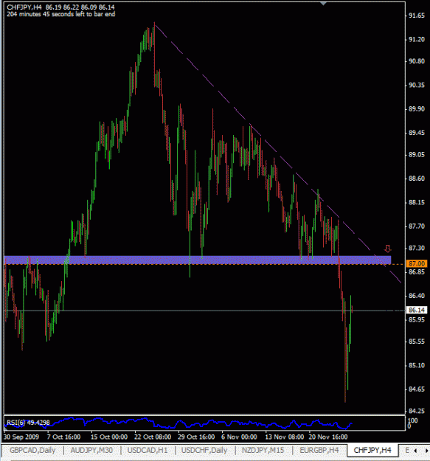Show more chart tabs with right arrow
This screenshot has width=430, height=461.
click(426, 451)
